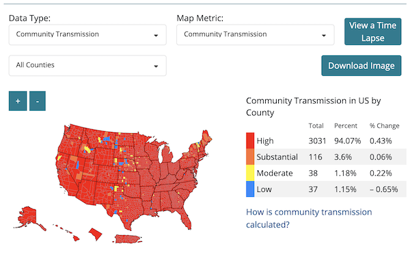410x259 pixels.
Task: Open the Map Metric dropdown
Action: pos(256,35)
